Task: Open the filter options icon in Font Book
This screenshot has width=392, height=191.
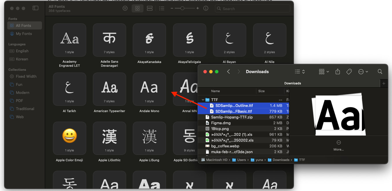Action: pyautogui.click(x=125, y=8)
